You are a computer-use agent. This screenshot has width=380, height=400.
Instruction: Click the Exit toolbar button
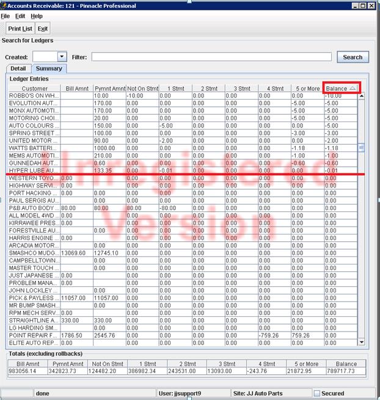[x=42, y=29]
